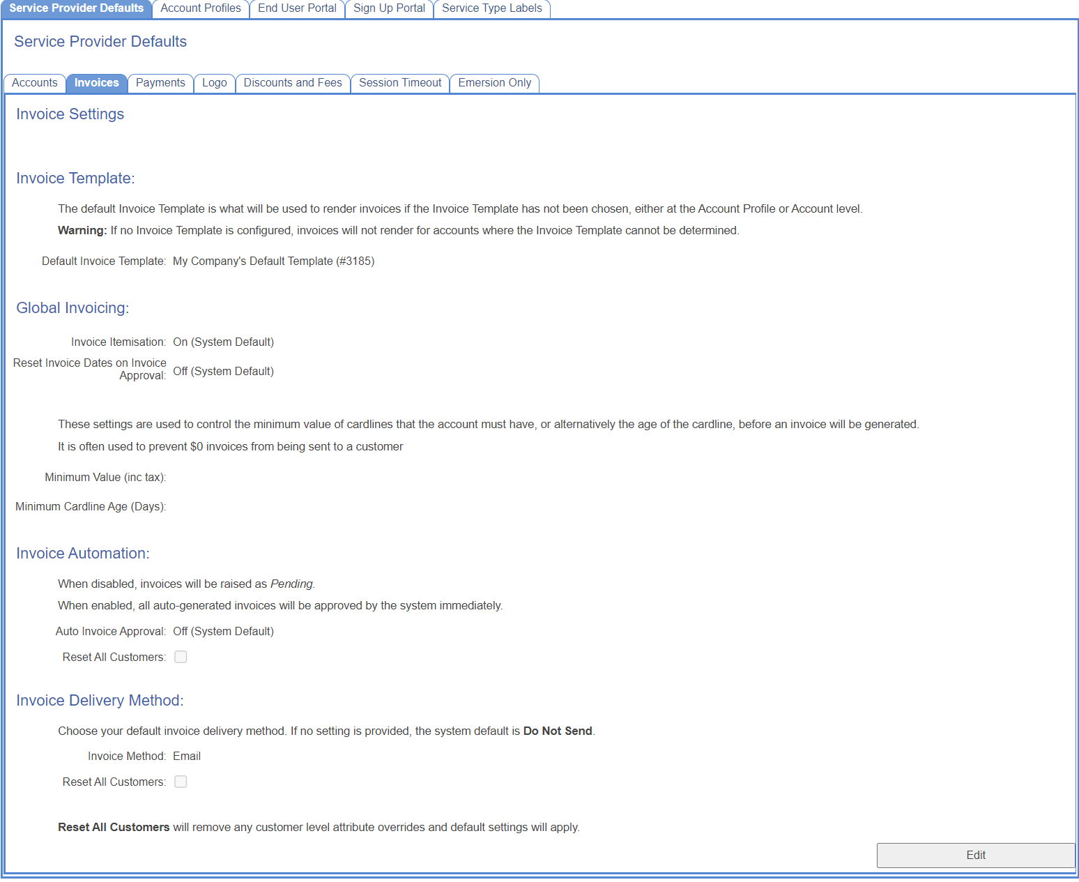Screen dimensions: 1079x882
Task: Click the Auto Invoice Approval Off value
Action: 223,632
